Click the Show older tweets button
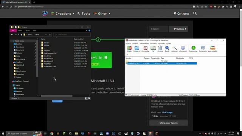Viewport: 242px width, 136px height. click(169, 123)
